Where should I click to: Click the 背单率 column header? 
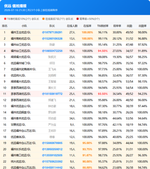pyautogui.click(x=117, y=26)
